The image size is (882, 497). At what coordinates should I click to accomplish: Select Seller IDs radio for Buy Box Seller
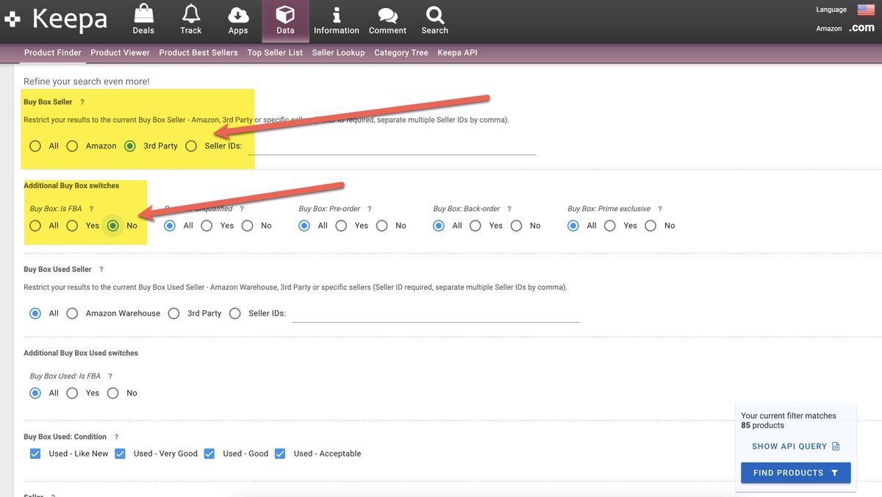point(191,146)
